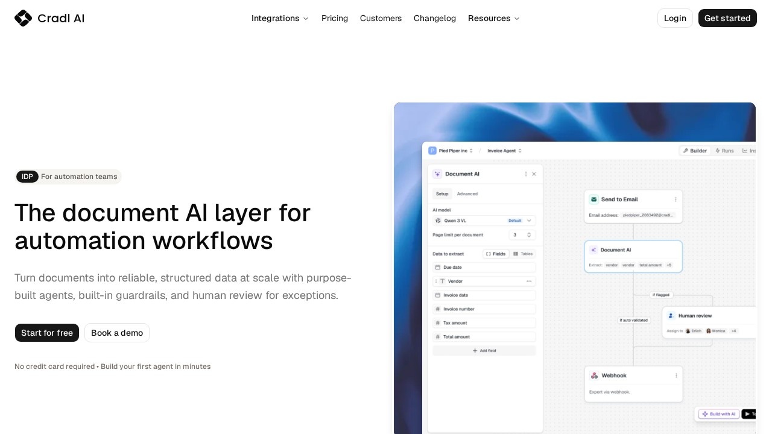Click the Build with AI button
Screen dimensions: 772x434
point(718,414)
